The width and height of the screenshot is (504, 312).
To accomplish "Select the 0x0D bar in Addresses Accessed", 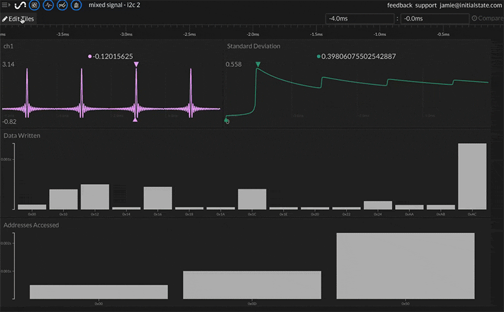I will tap(252, 285).
